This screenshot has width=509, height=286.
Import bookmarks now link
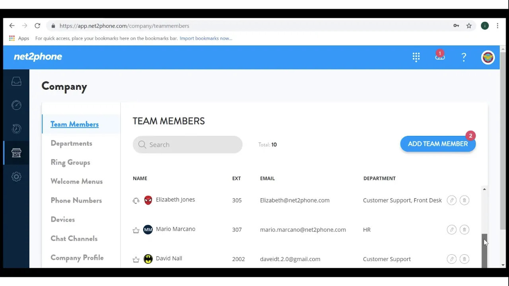pyautogui.click(x=206, y=39)
